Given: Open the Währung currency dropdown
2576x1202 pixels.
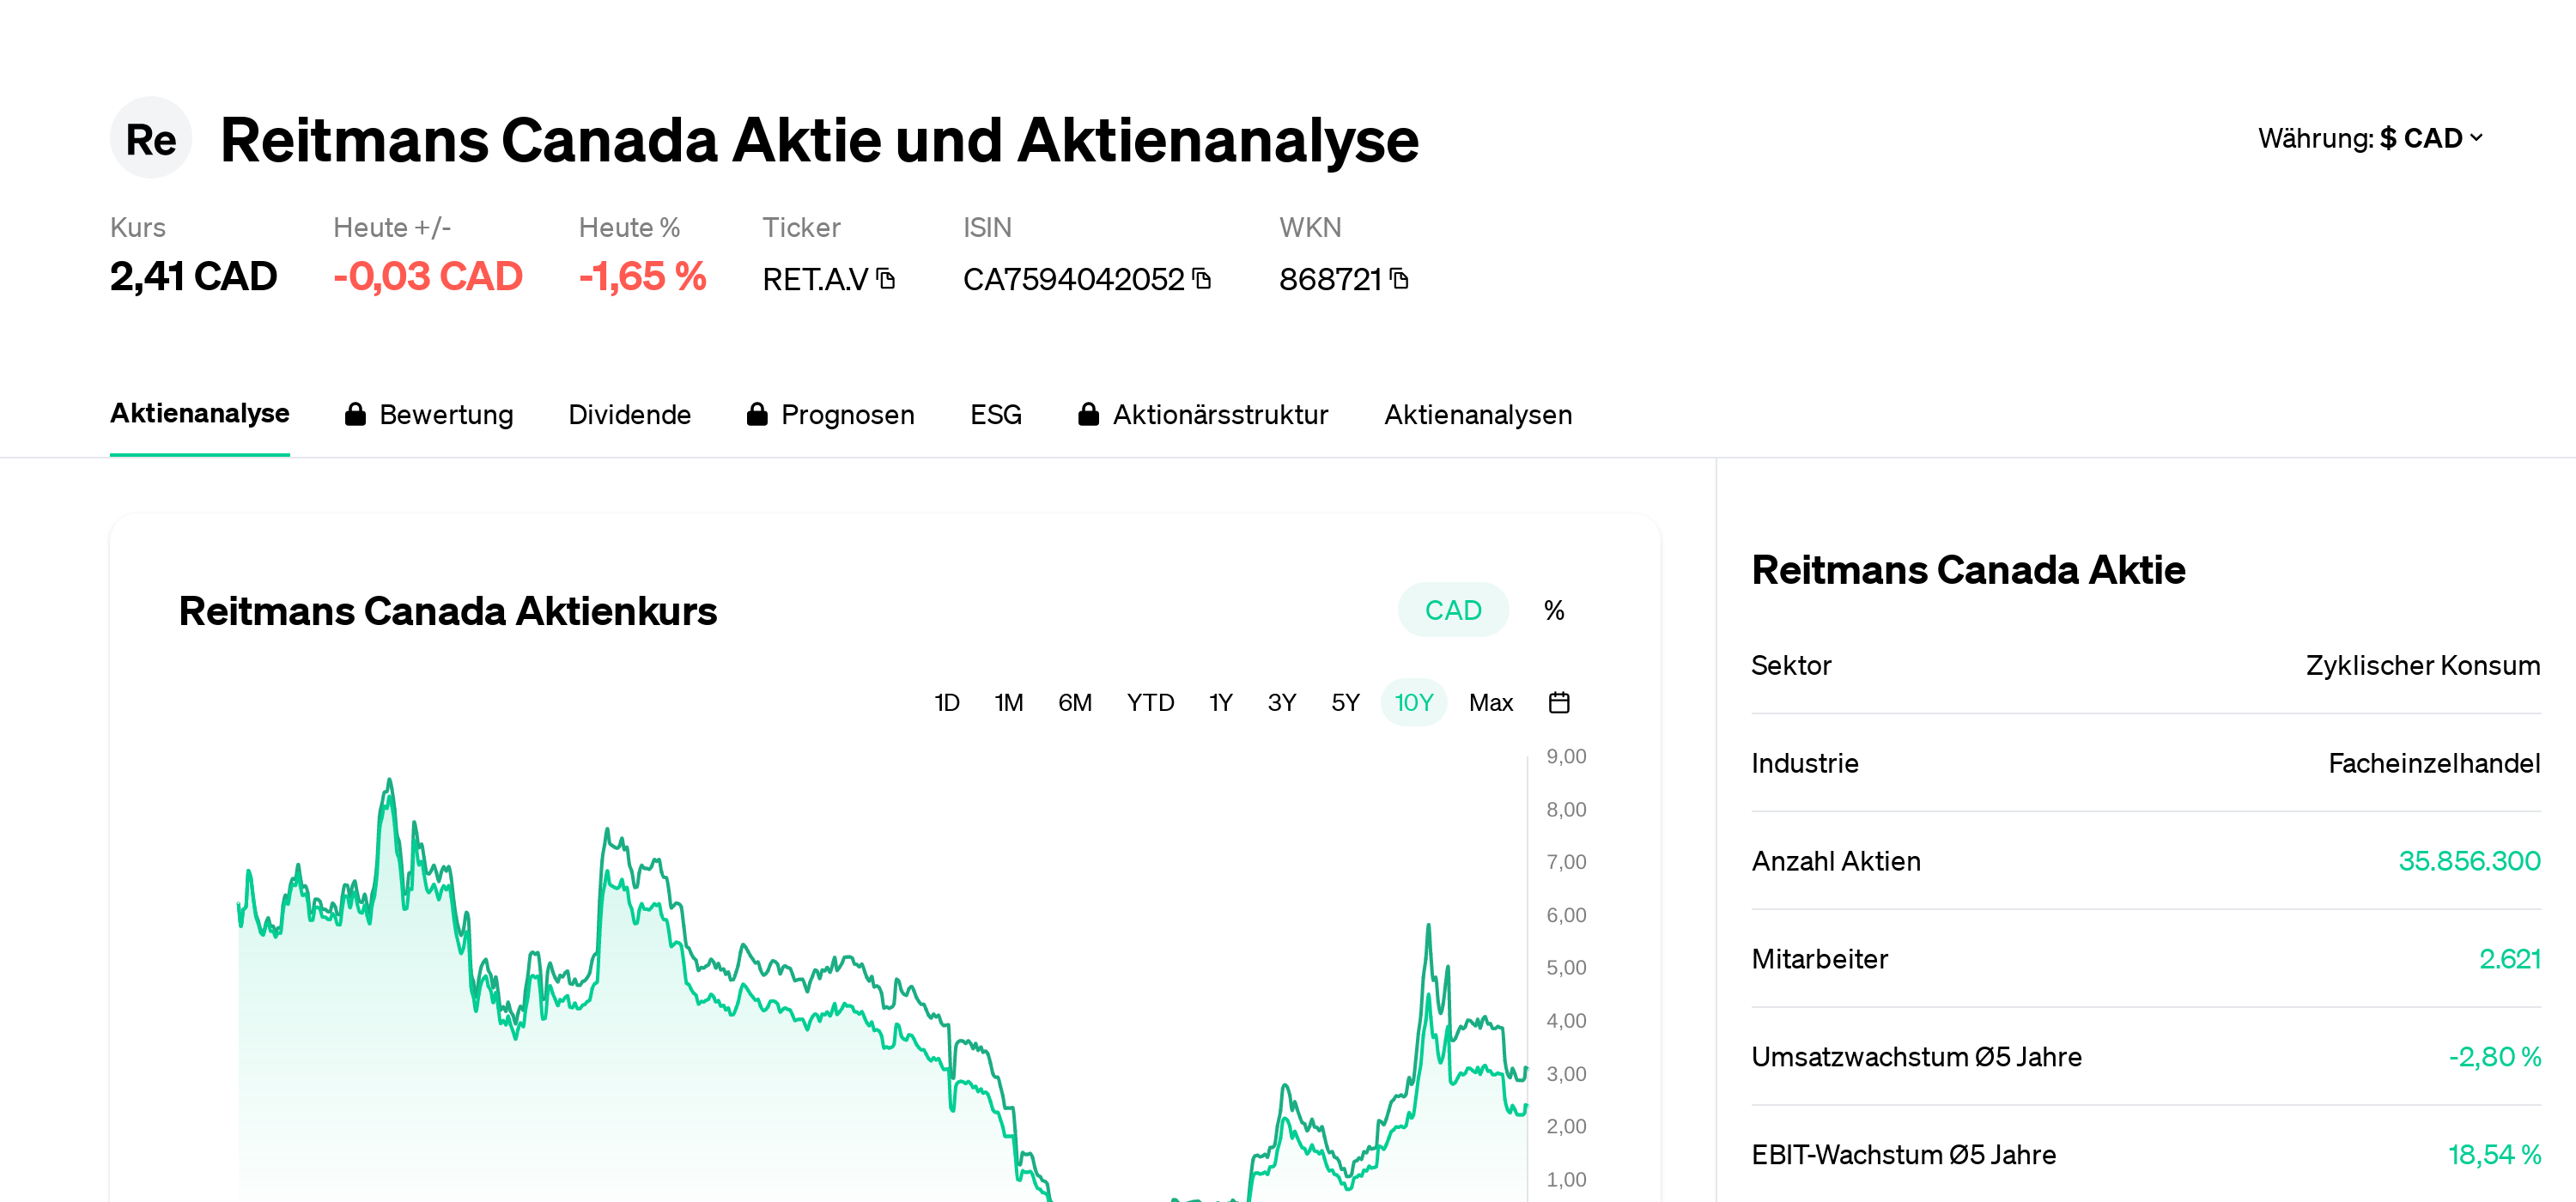Looking at the screenshot, I should pyautogui.click(x=2370, y=138).
